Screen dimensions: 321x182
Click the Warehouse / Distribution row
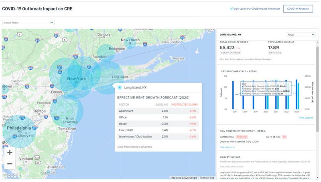tap(158, 136)
